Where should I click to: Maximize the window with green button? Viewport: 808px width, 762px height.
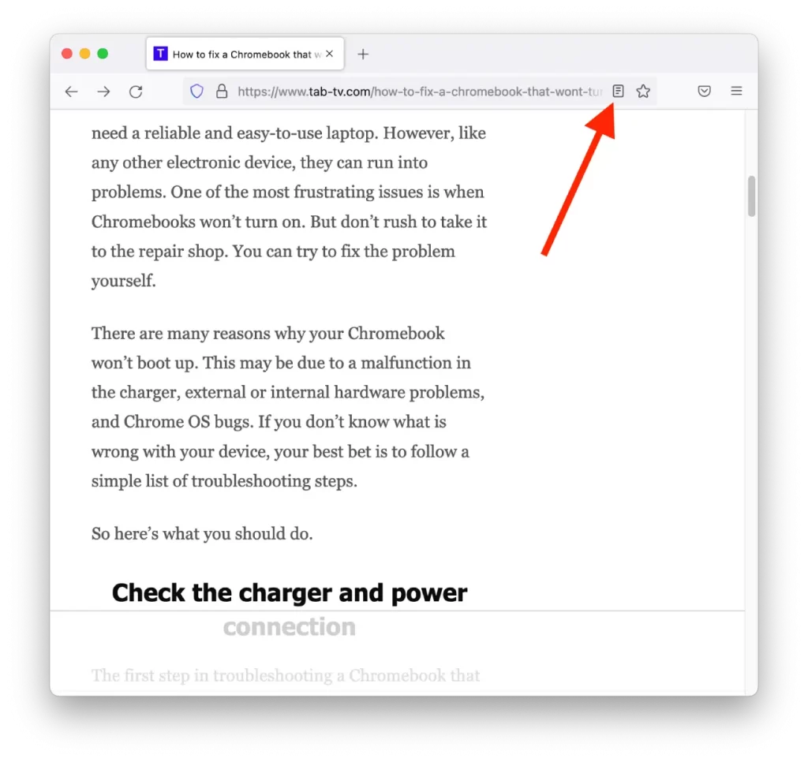[x=103, y=54]
